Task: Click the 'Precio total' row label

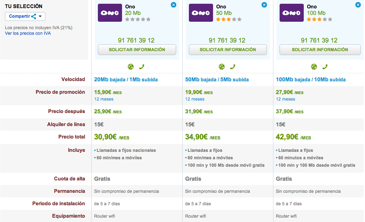Action: pyautogui.click(x=72, y=137)
